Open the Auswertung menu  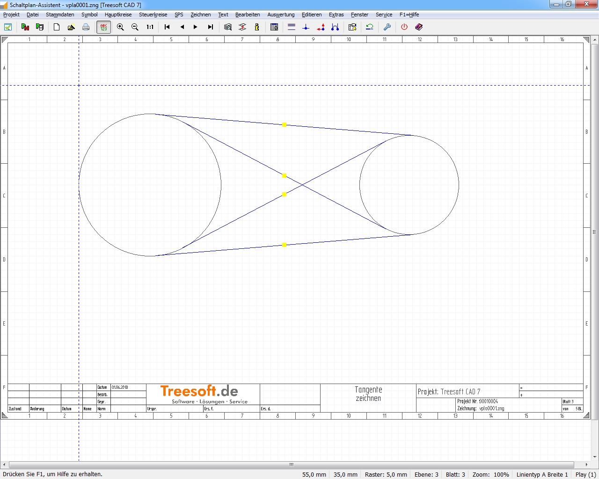coord(281,15)
